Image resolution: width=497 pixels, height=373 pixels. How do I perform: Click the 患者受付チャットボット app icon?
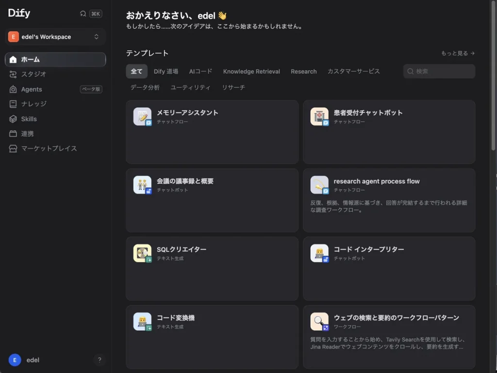point(319,116)
